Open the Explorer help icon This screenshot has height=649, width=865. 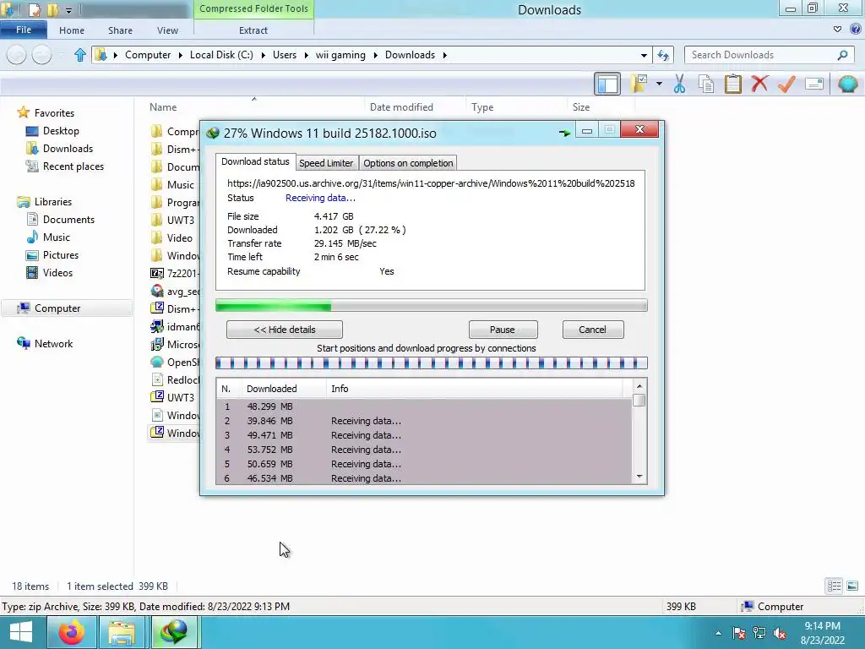(x=856, y=30)
